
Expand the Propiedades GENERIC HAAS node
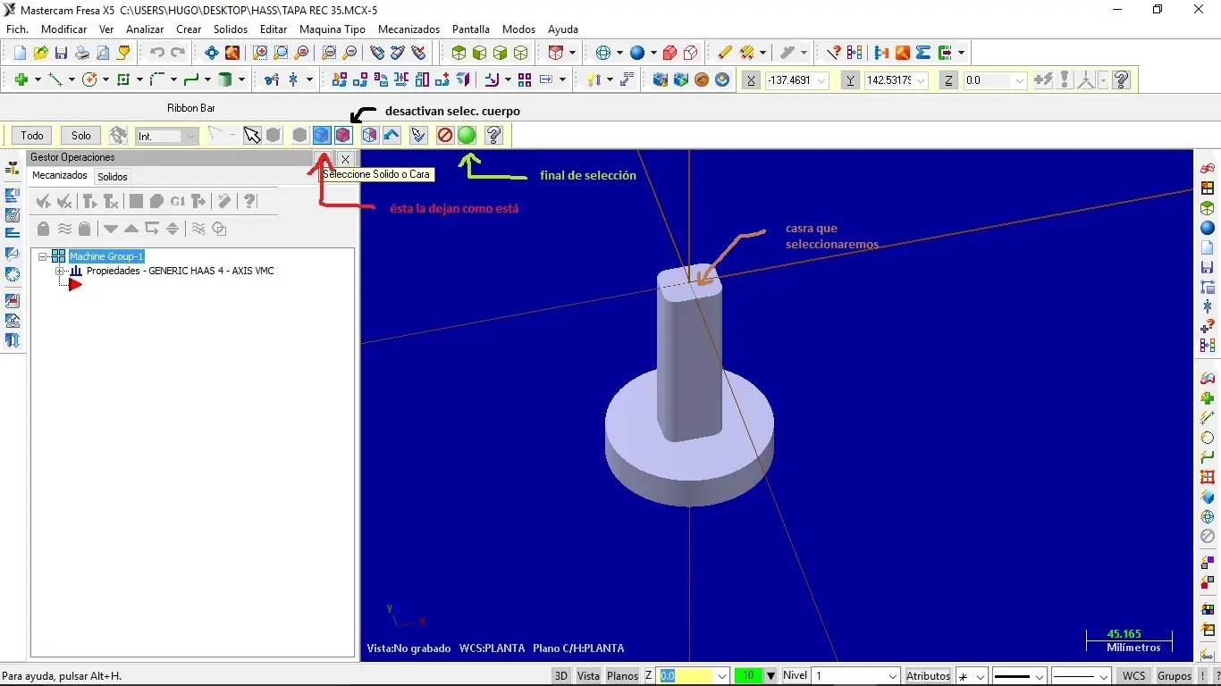[59, 271]
